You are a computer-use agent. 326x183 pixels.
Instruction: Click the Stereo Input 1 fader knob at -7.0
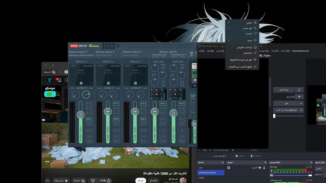(x=80, y=115)
